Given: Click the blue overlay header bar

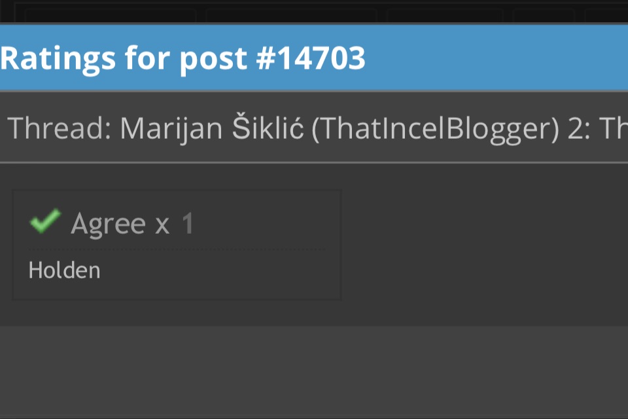Looking at the screenshot, I should click(x=314, y=58).
